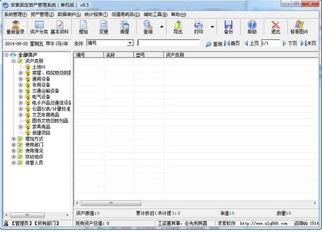Click the 全部资产 globe icon in tree

13,55
